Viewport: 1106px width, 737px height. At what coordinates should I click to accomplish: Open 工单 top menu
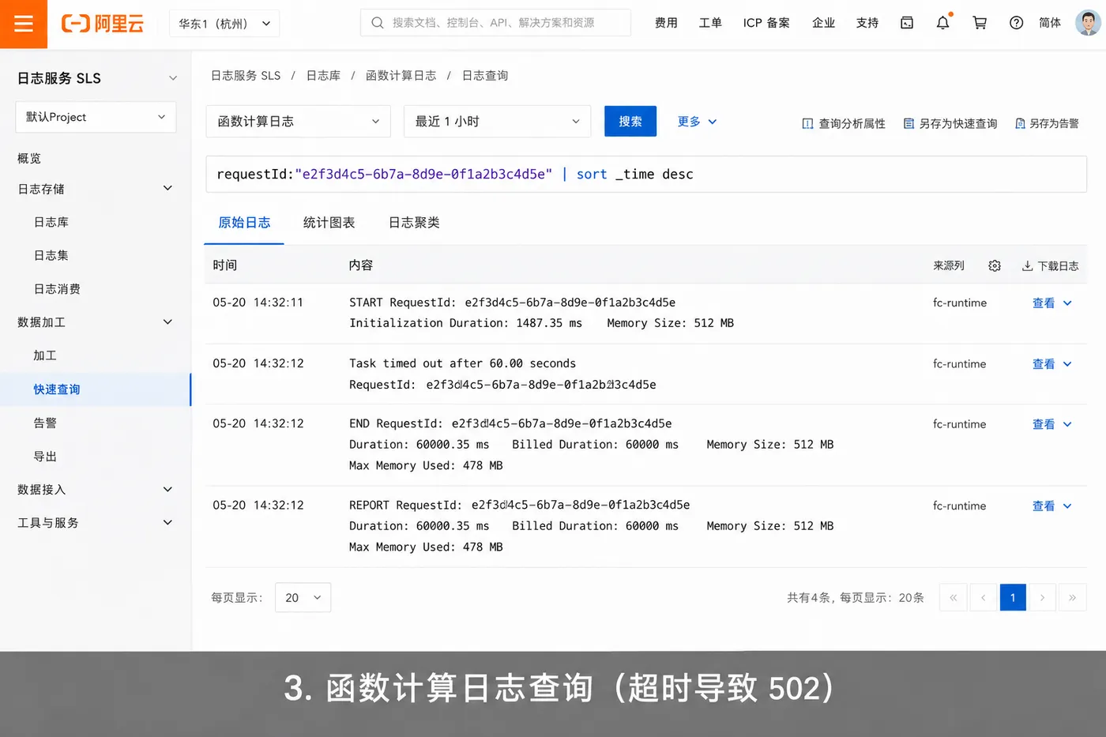[x=710, y=23]
